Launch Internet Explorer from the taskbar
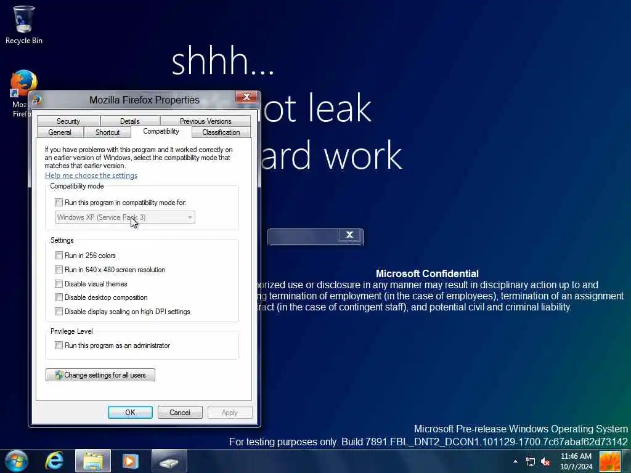The image size is (631, 473). coord(54,461)
